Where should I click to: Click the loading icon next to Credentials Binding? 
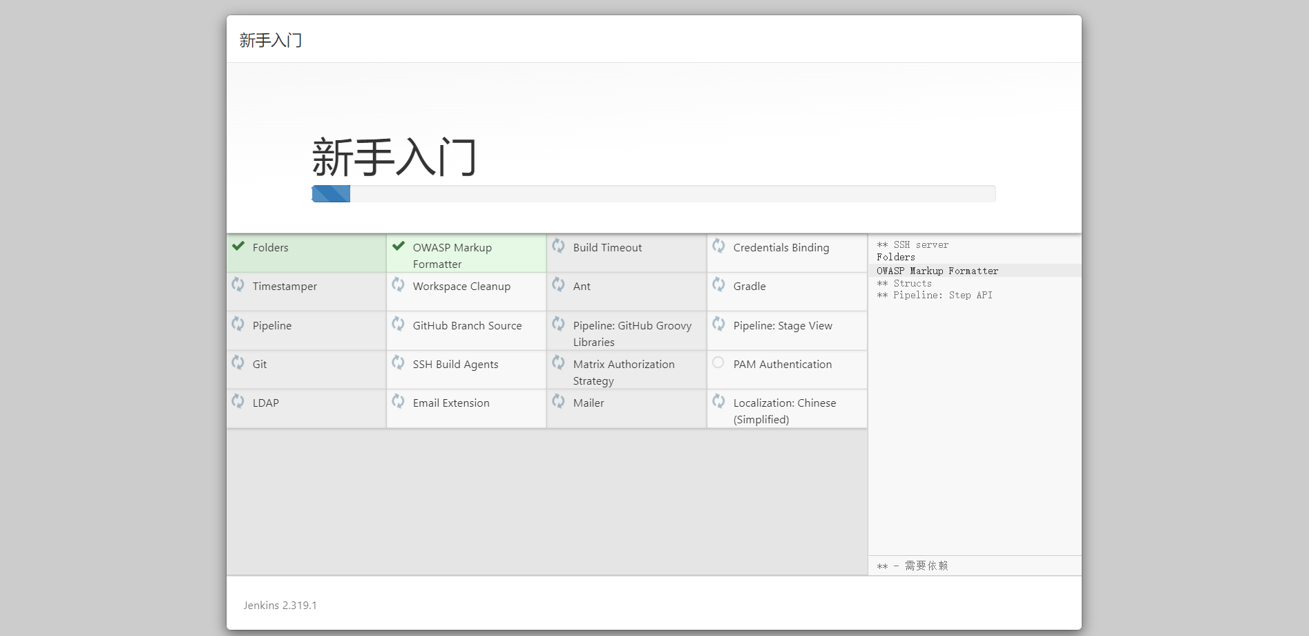tap(718, 245)
